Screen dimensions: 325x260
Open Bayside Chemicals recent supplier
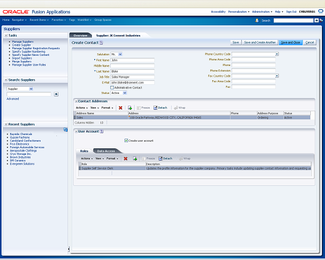click(x=21, y=134)
